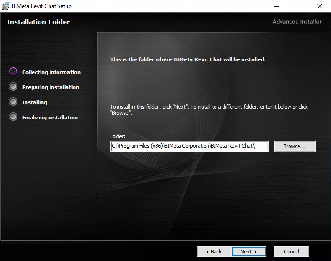Click the 'BIMeta Revit Chat Setup' window title
331x261 pixels.
[x=41, y=6]
